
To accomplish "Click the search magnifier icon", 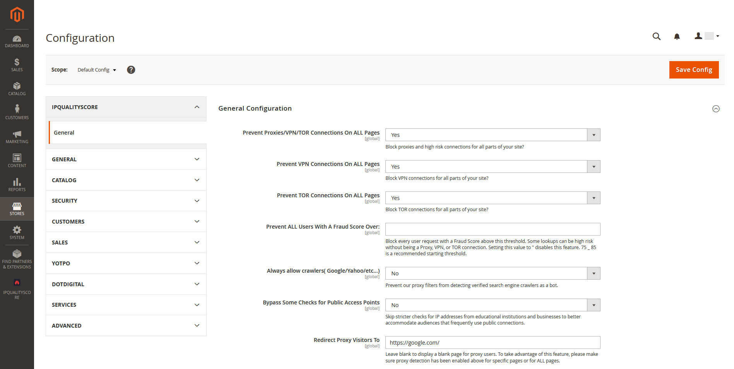I will [x=657, y=36].
